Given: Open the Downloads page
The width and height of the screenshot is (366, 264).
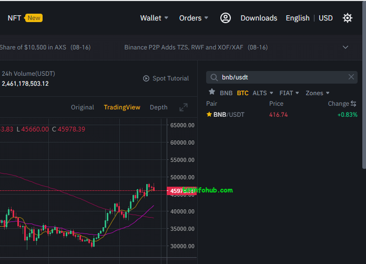Looking at the screenshot, I should pos(259,18).
